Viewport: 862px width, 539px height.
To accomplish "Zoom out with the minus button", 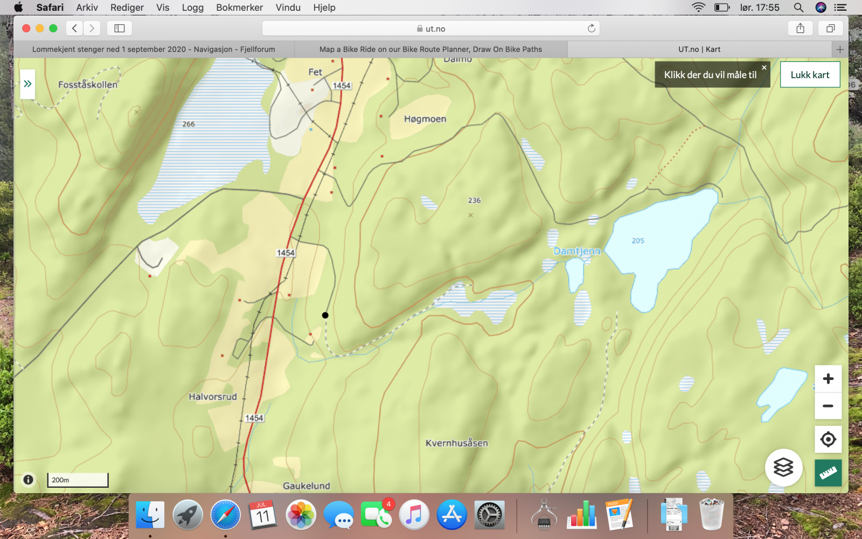I will [828, 406].
